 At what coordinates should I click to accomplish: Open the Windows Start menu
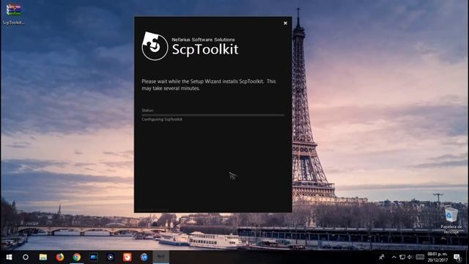click(x=9, y=257)
